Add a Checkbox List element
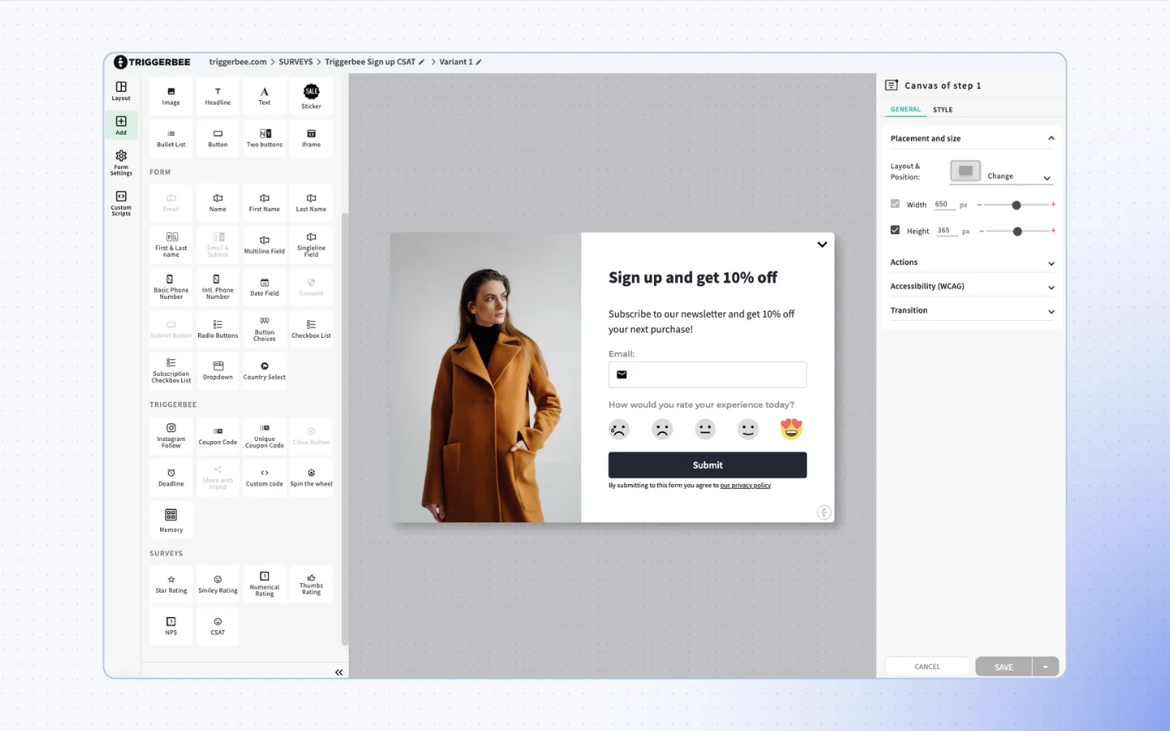 (311, 329)
